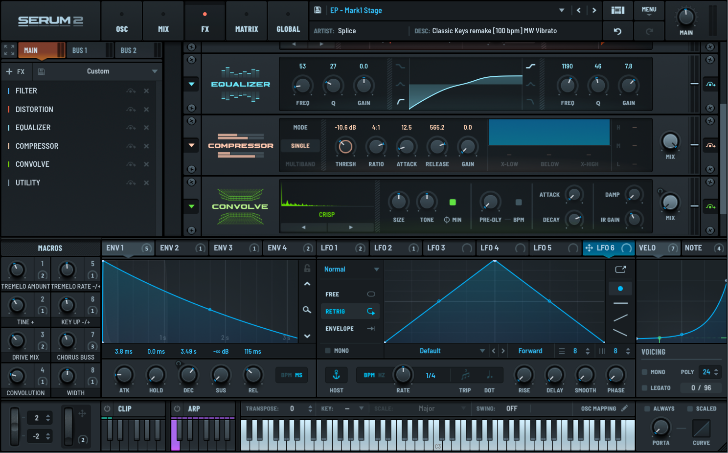Click the LFO shape export icon
728x453 pixels.
(x=620, y=270)
